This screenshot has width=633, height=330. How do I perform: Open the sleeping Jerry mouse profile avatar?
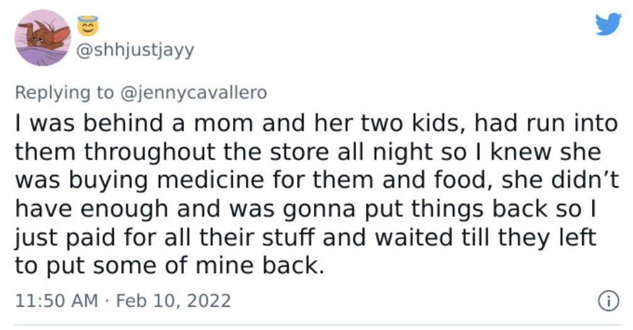pos(43,38)
